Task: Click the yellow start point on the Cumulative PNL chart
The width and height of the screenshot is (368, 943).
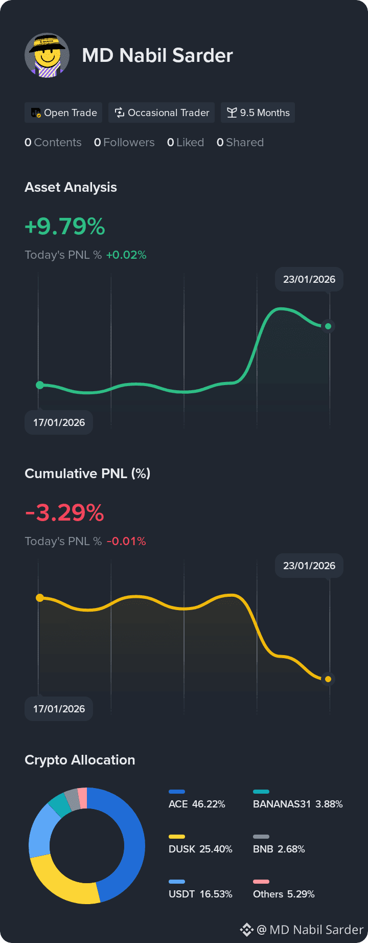Action: pos(40,598)
